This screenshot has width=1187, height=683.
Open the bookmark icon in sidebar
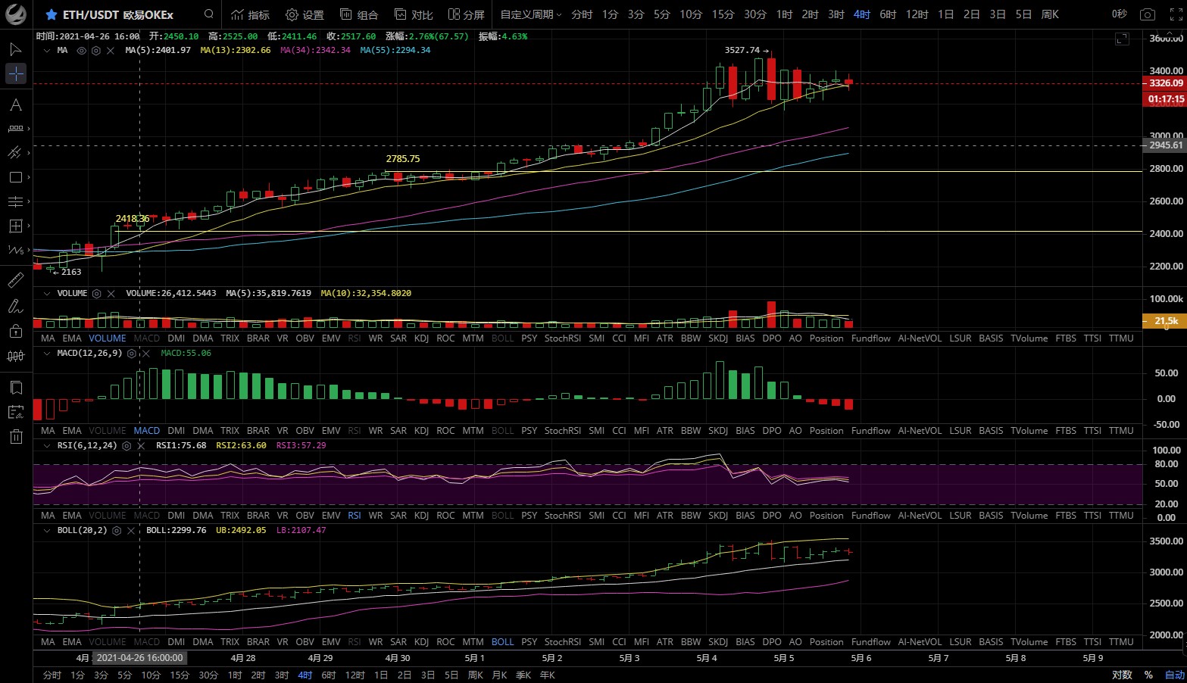[x=16, y=388]
